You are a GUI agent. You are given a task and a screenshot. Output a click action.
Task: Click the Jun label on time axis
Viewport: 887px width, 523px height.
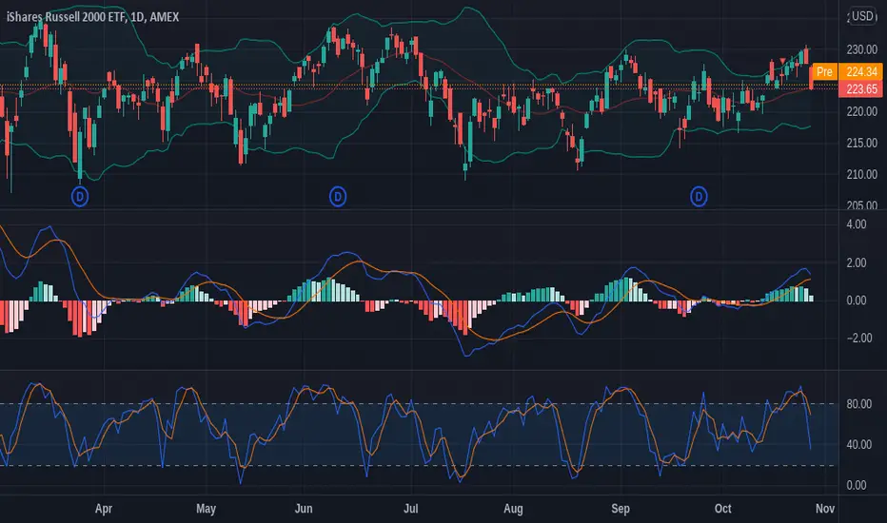[x=304, y=509]
